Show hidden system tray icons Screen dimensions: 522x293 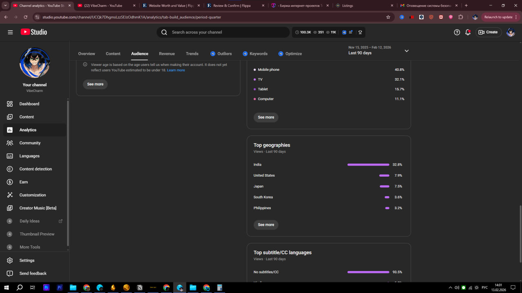(450, 287)
